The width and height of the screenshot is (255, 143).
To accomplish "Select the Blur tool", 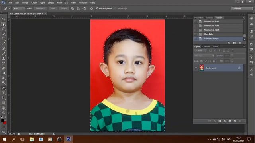I will point(4,78).
